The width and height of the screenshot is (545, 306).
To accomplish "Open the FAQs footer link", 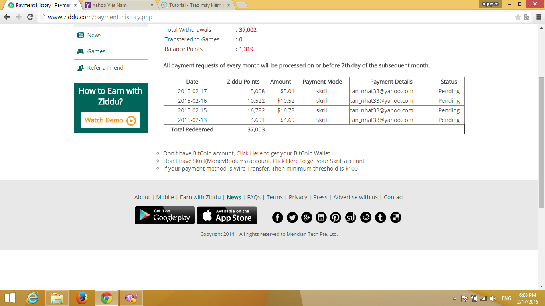I will point(254,197).
